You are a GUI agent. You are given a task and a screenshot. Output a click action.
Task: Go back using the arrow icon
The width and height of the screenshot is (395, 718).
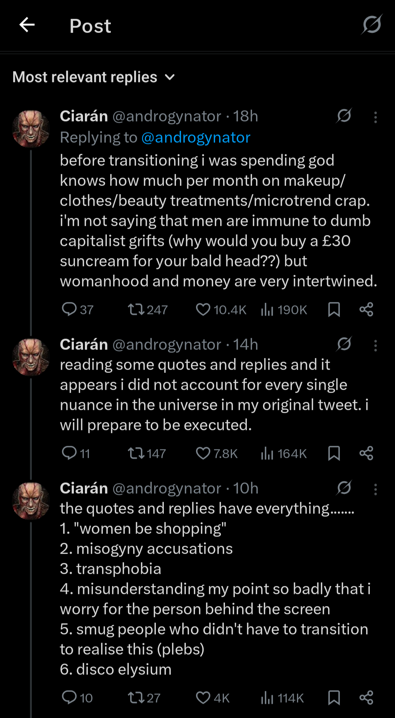click(x=27, y=25)
